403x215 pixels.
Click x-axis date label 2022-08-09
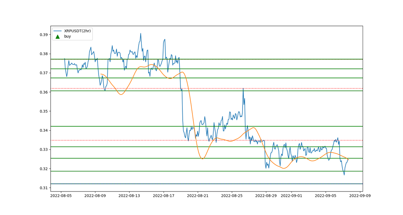(95, 196)
